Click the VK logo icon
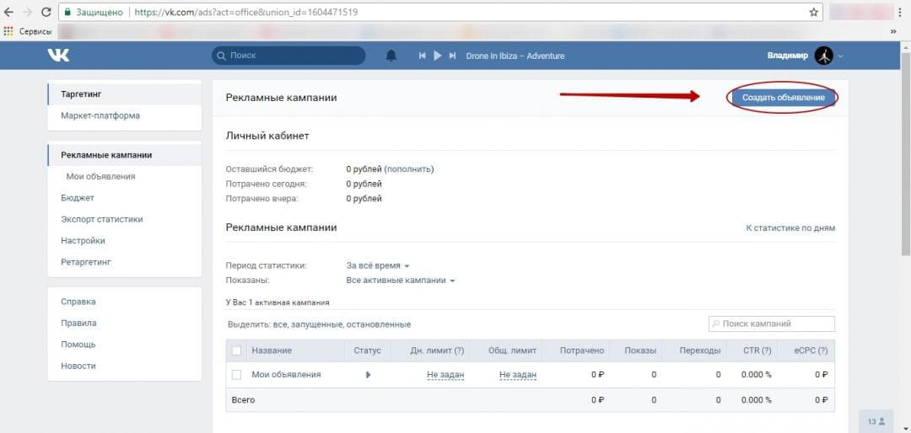 tap(58, 56)
